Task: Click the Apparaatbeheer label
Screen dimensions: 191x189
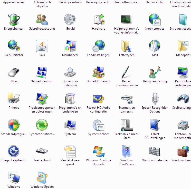Action: (14, 2)
